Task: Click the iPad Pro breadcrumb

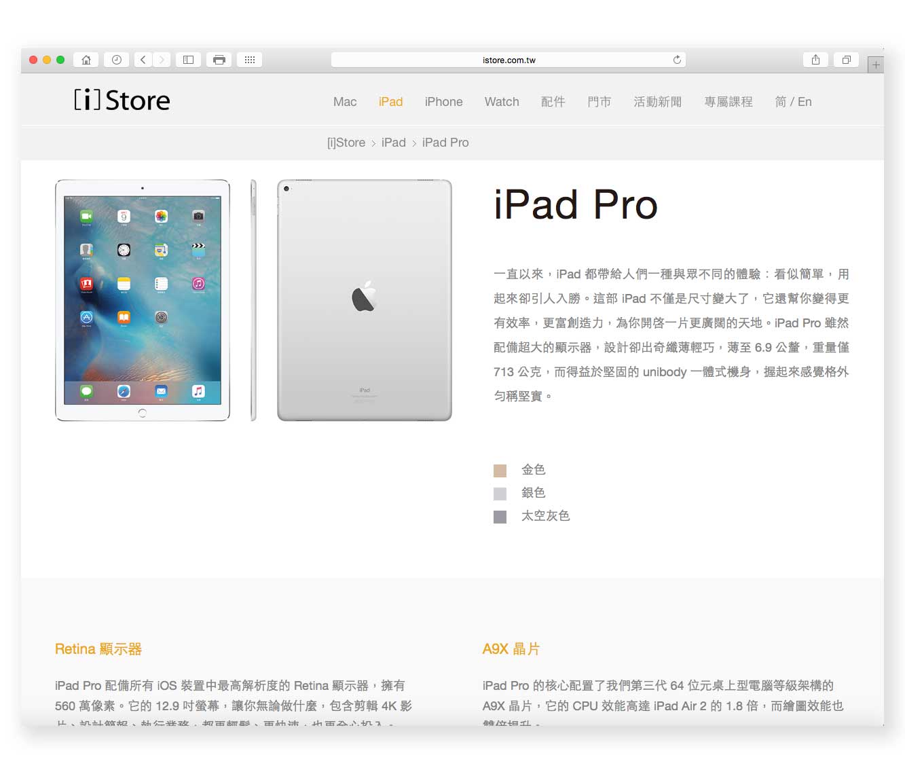Action: click(445, 143)
